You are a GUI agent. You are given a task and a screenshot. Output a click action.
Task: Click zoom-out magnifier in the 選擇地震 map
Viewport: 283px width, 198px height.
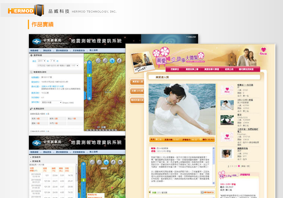pyautogui.click(x=98, y=60)
